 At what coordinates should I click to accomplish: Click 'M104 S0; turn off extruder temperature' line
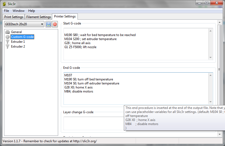[92, 83]
